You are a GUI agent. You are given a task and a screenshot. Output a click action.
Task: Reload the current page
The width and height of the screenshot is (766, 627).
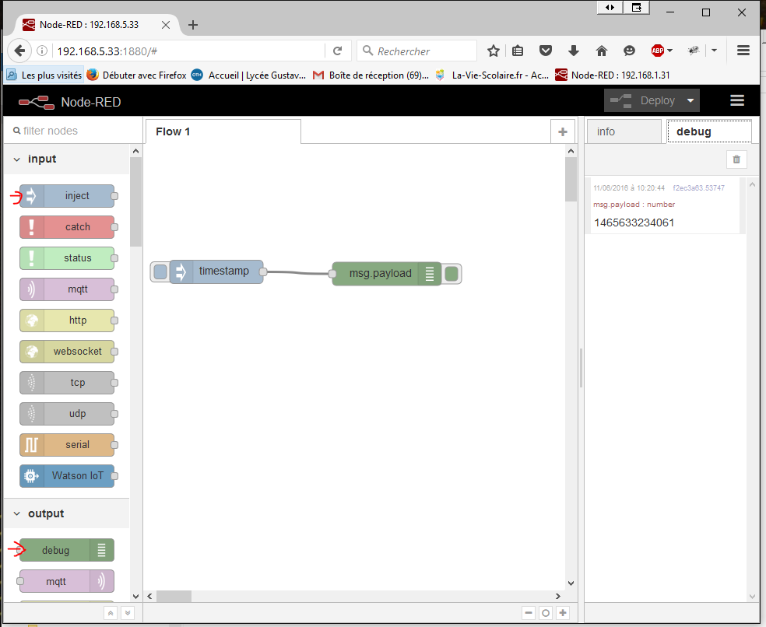[x=338, y=51]
